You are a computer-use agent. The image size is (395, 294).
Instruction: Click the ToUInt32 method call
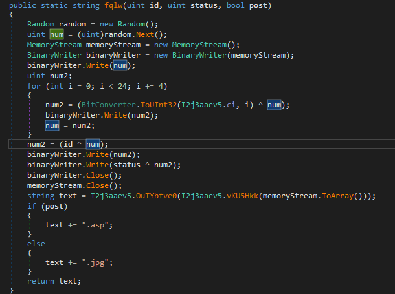click(159, 105)
